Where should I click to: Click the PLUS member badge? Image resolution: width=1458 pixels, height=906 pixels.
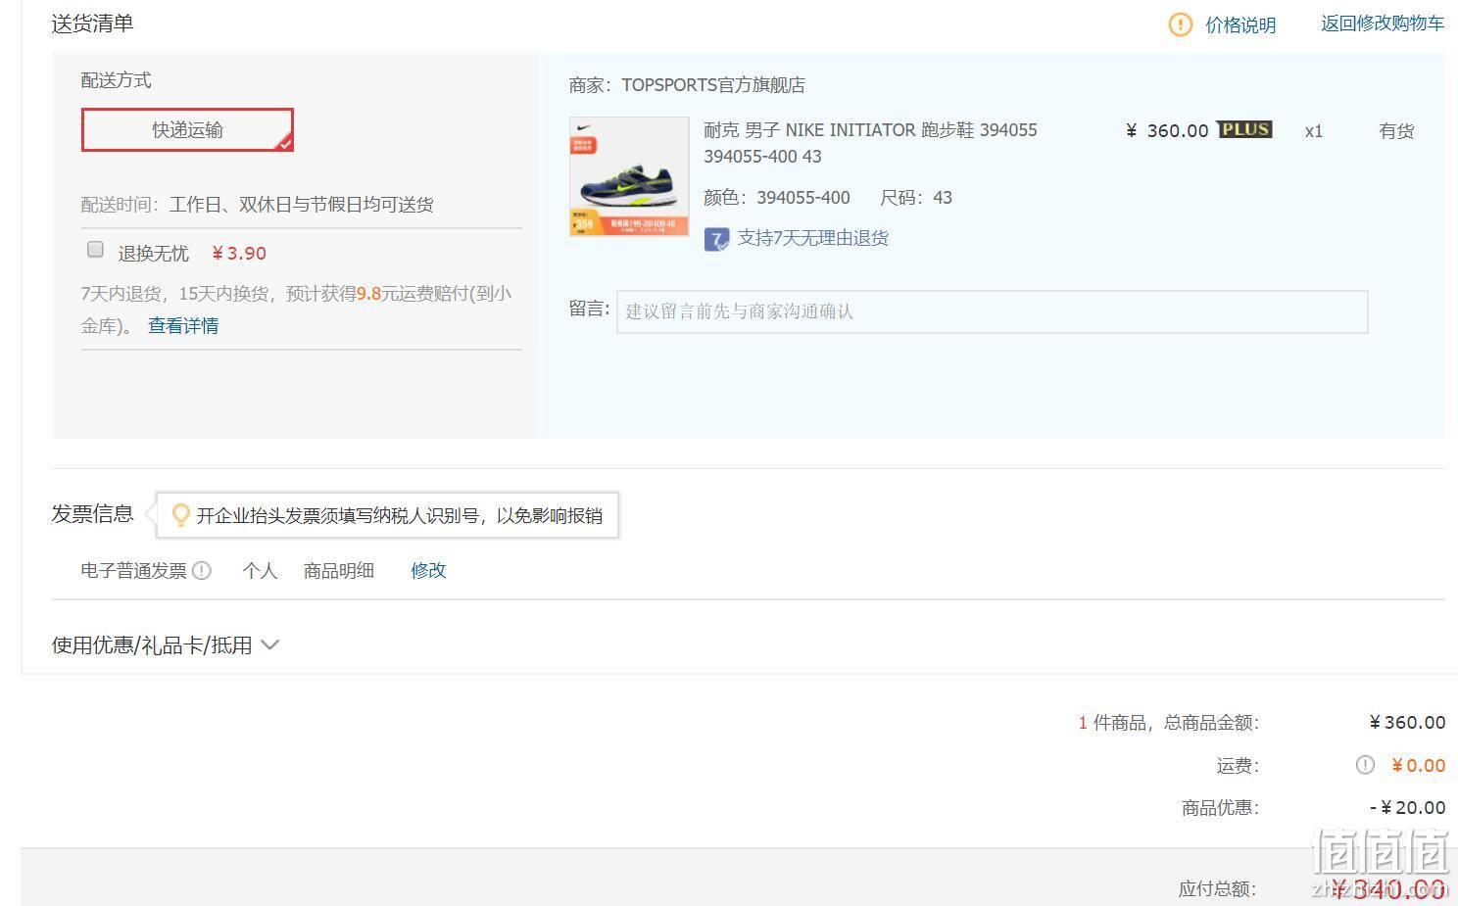pos(1244,129)
